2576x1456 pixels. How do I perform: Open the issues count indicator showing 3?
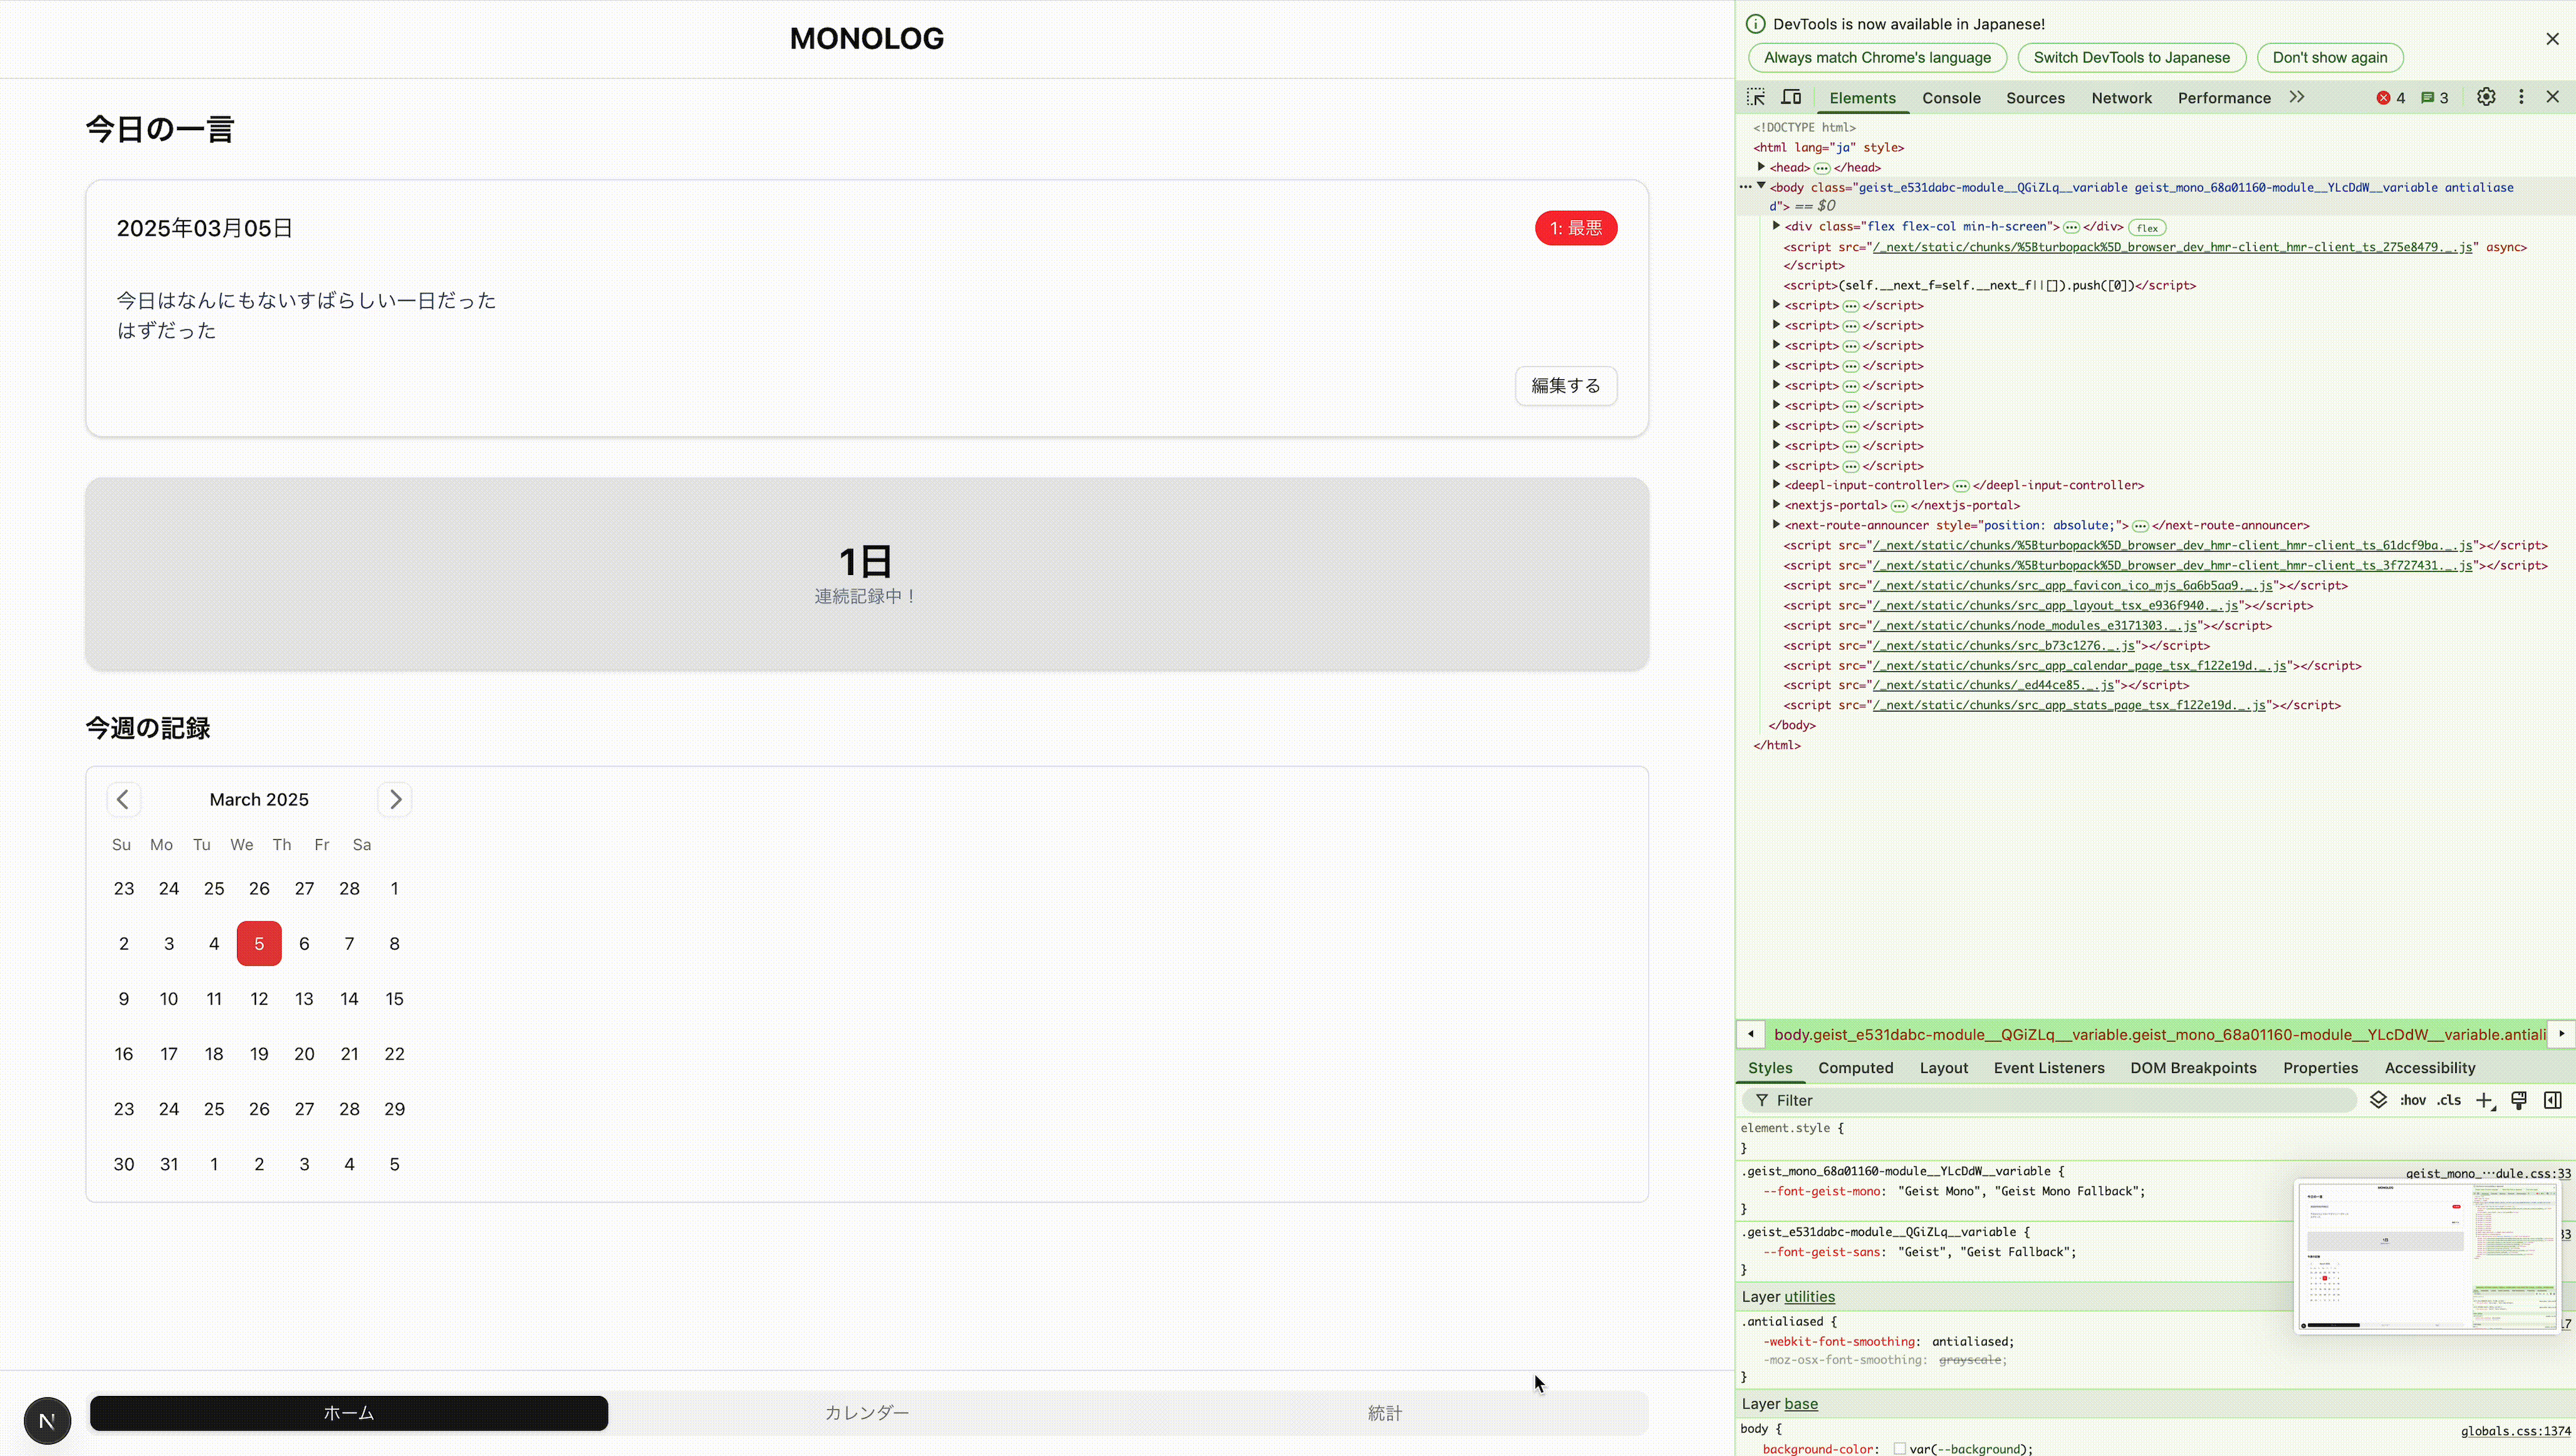click(2434, 98)
